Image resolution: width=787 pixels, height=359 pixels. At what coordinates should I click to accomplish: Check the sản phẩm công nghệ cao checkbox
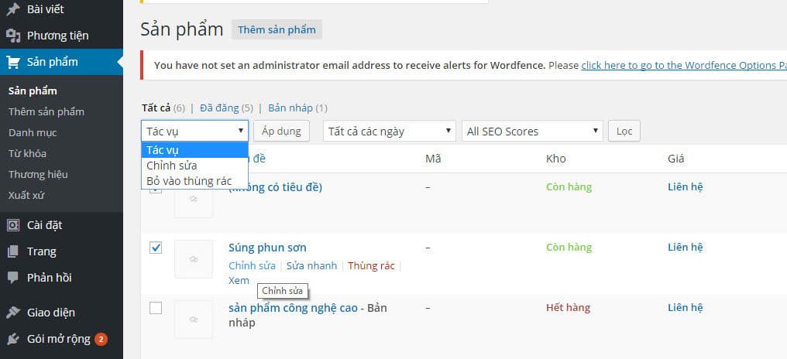point(156,308)
